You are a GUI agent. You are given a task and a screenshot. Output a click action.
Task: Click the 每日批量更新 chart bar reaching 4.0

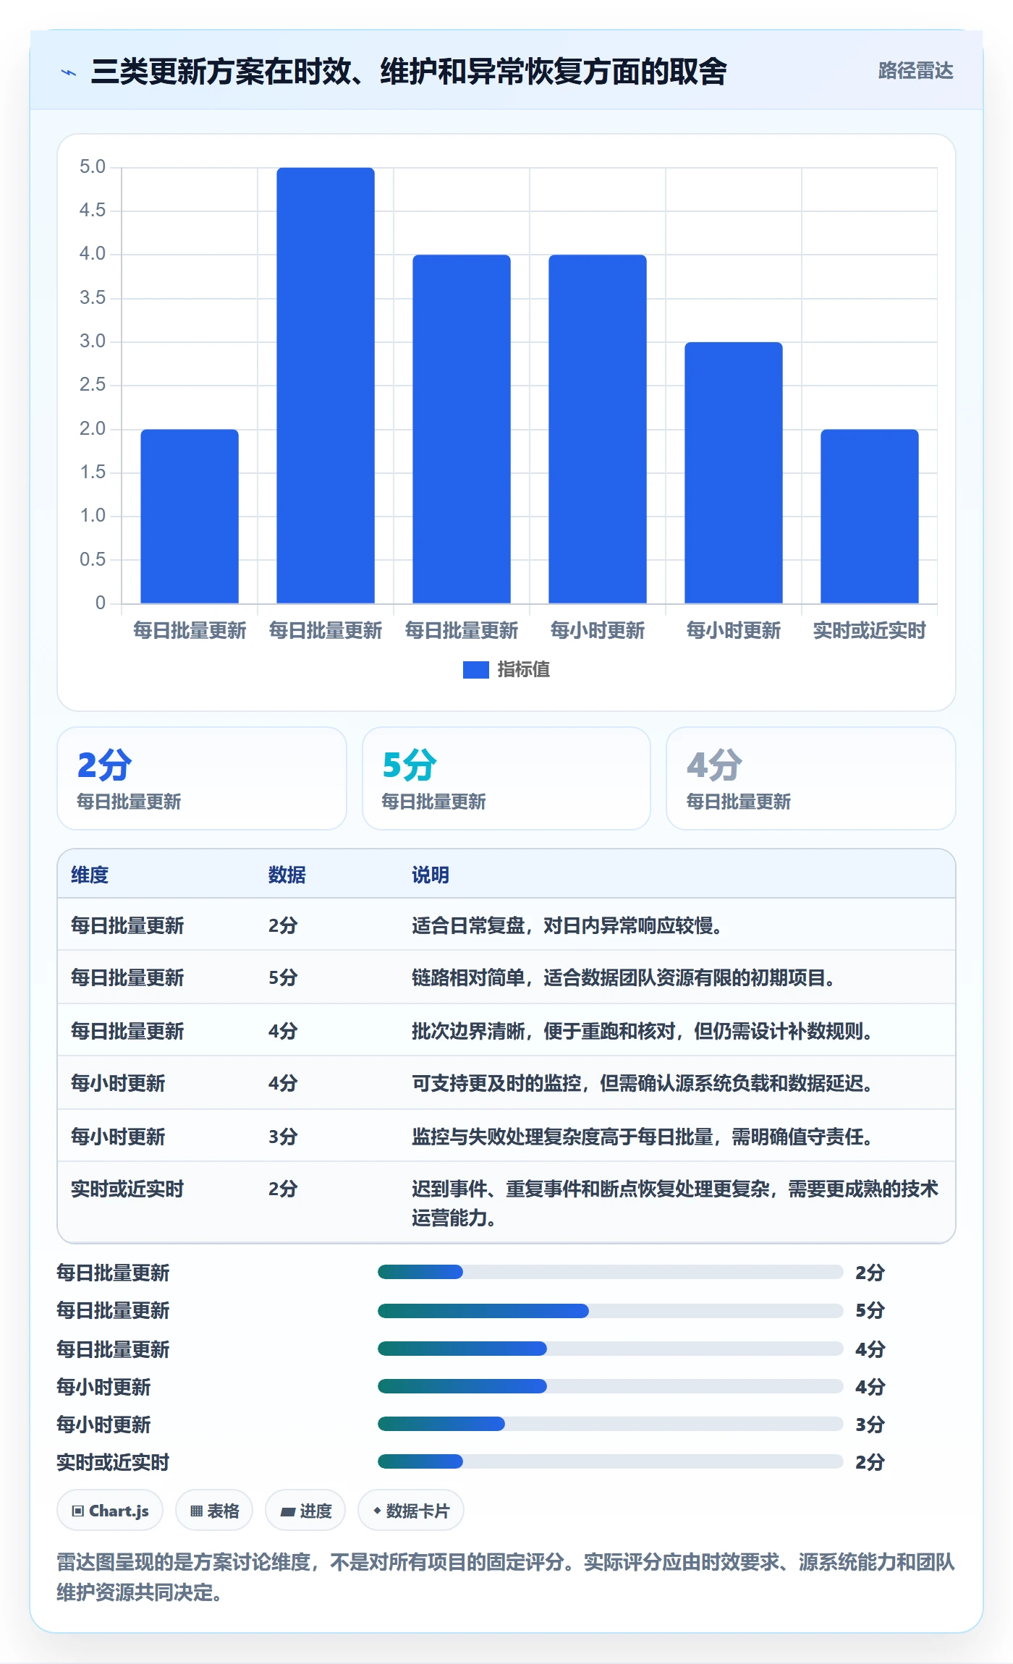coord(462,429)
